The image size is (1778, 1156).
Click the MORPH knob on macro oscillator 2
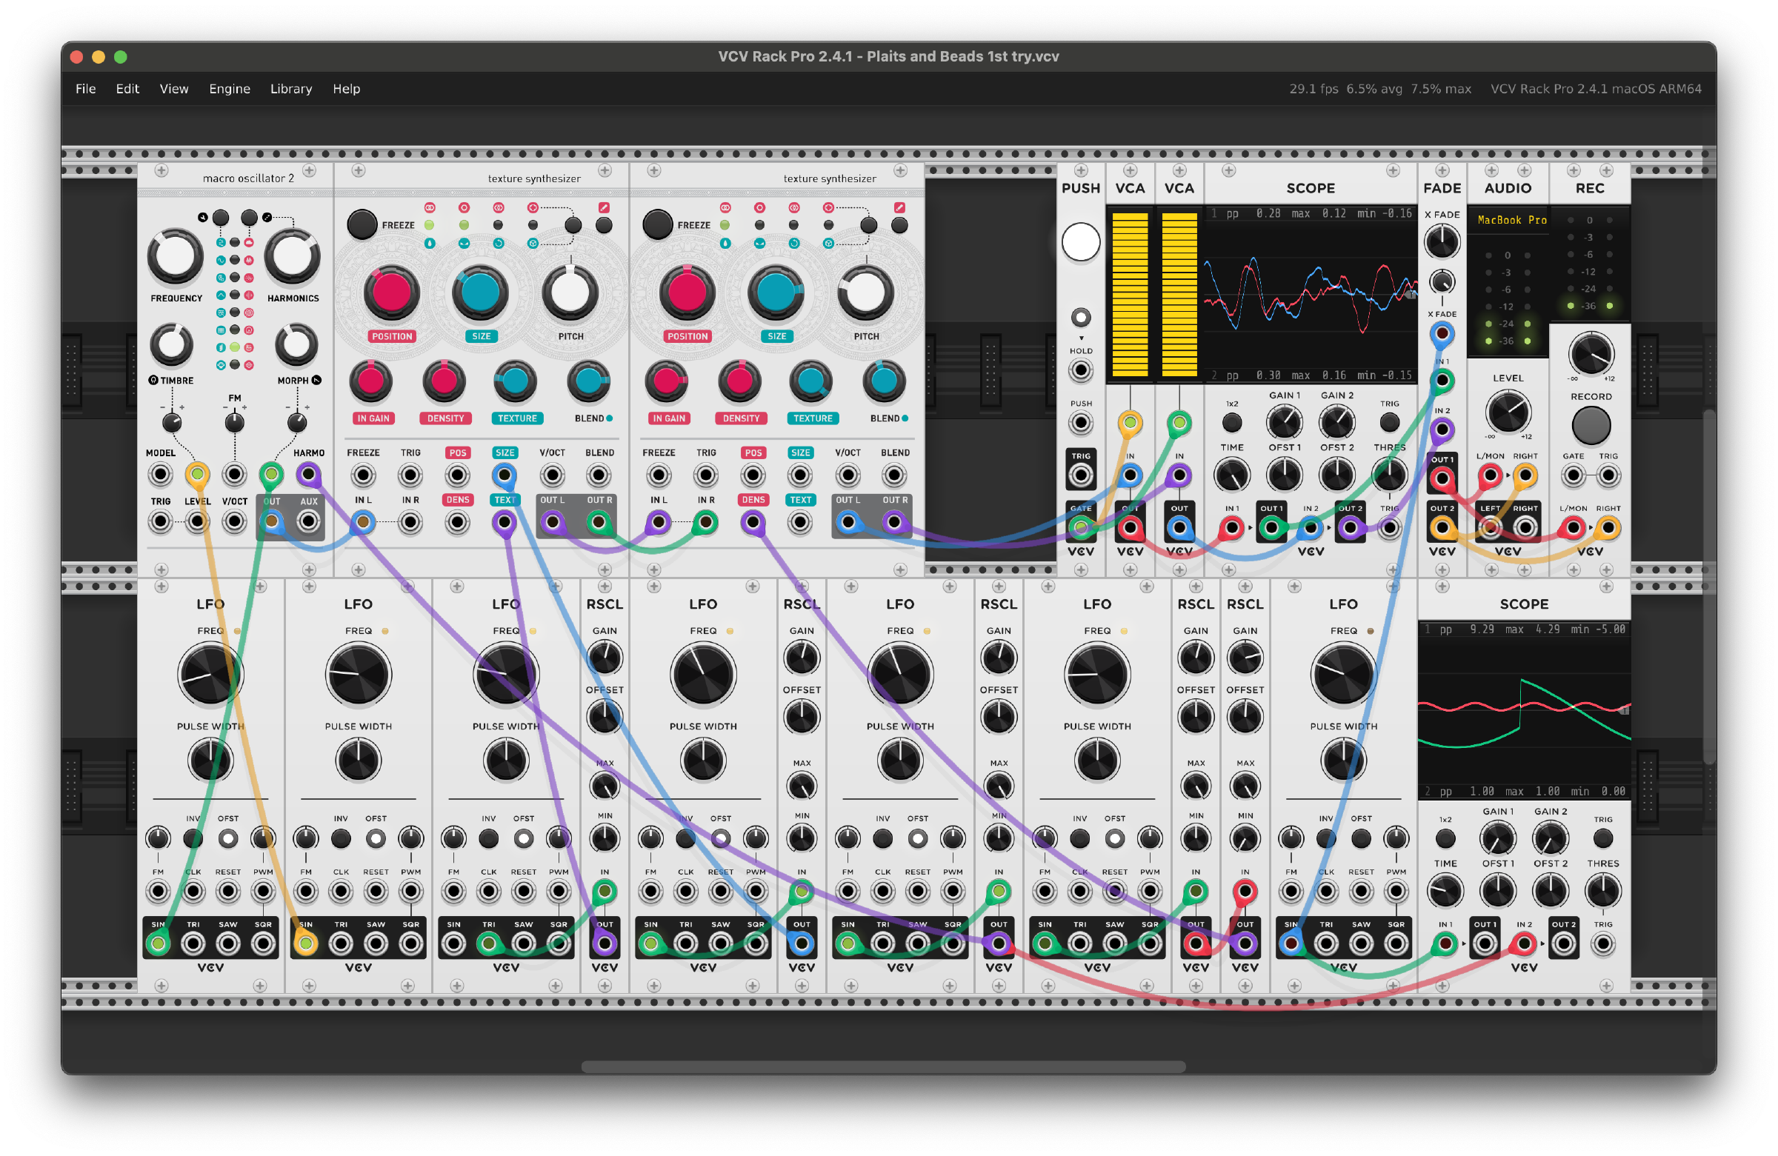point(296,344)
